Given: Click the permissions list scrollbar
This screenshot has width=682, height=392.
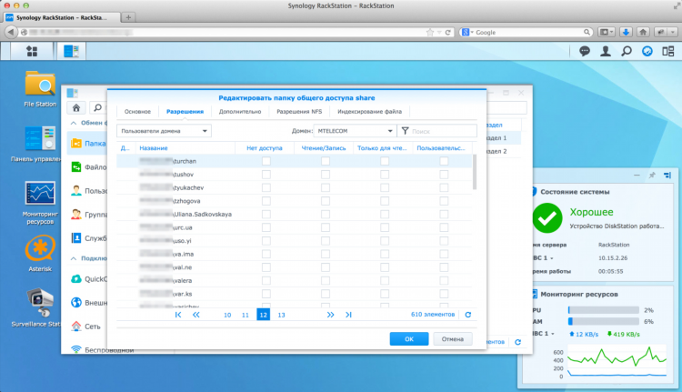Looking at the screenshot, I should pos(475,172).
